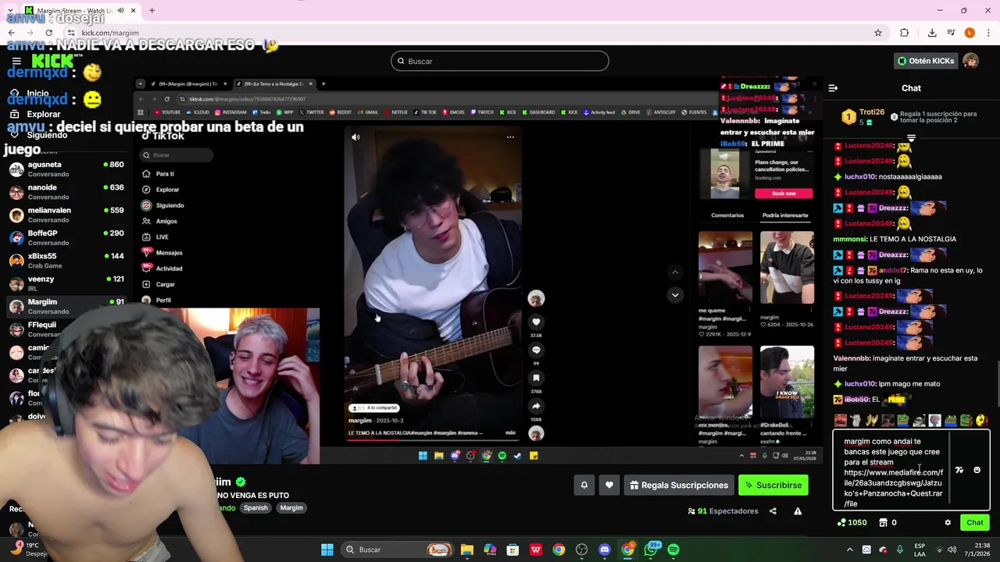
Task: Click the stream video player
Action: (x=477, y=269)
